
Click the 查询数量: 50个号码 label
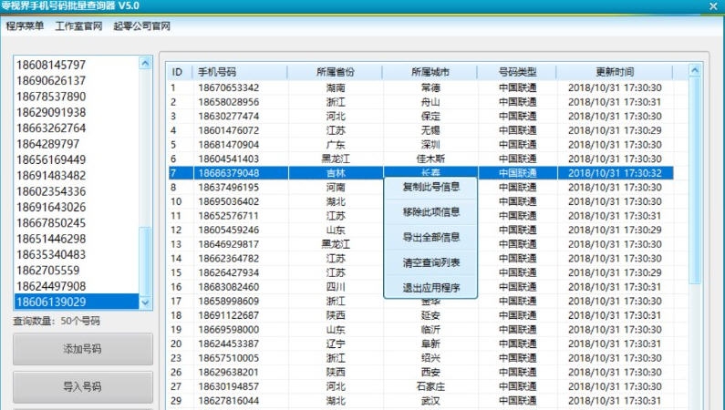coord(57,321)
